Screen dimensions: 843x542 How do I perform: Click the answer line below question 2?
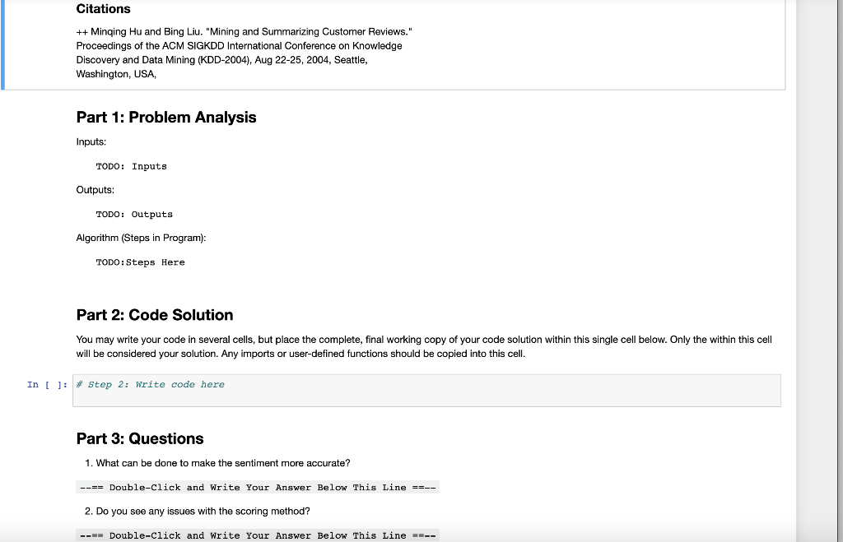[x=258, y=535]
